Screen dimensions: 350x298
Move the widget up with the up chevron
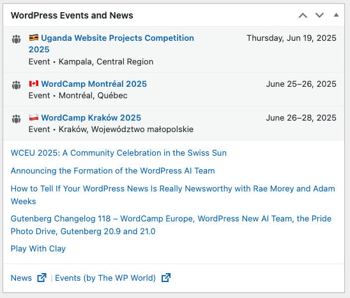(303, 15)
